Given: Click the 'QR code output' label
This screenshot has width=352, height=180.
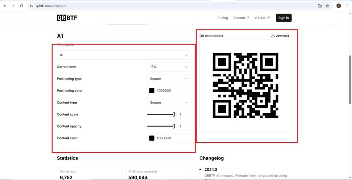Looking at the screenshot, I should point(211,36).
